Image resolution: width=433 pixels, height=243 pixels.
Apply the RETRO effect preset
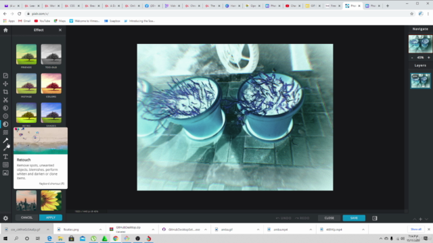(x=26, y=113)
